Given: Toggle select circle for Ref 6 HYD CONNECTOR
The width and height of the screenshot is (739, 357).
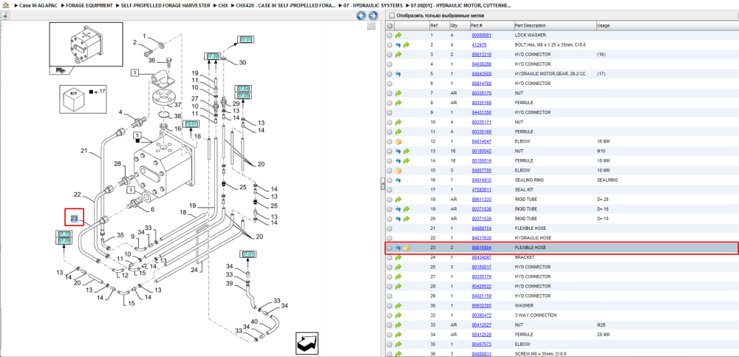Looking at the screenshot, I should pos(389,84).
